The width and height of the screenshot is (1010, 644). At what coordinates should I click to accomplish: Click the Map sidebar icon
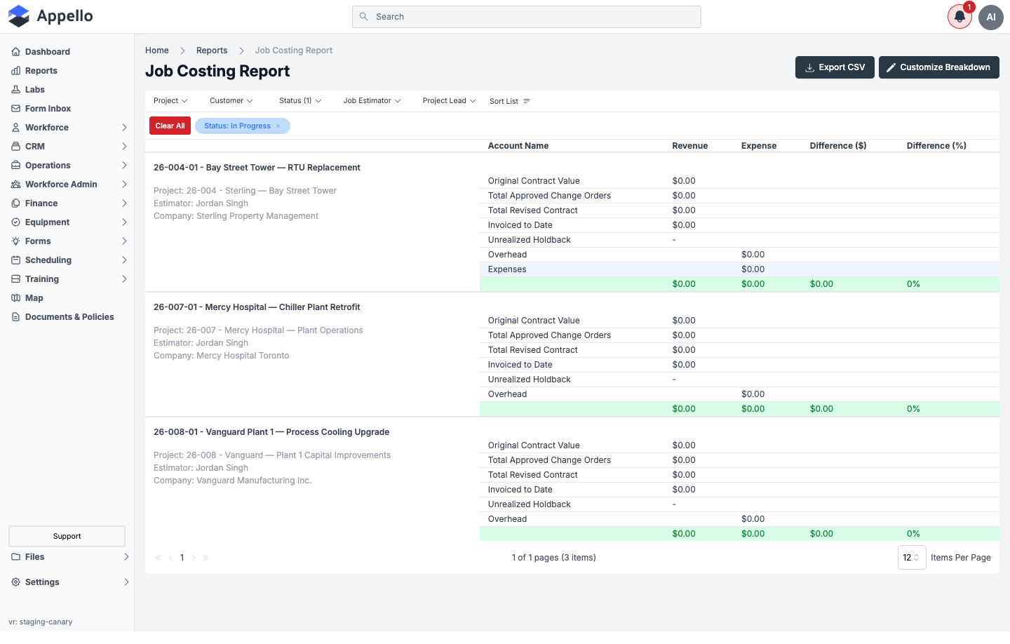tap(15, 298)
